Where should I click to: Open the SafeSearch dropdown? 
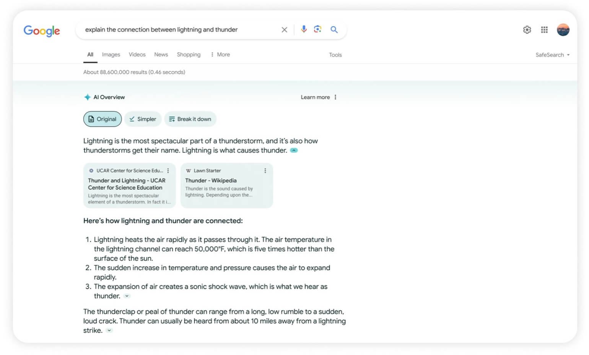click(552, 55)
